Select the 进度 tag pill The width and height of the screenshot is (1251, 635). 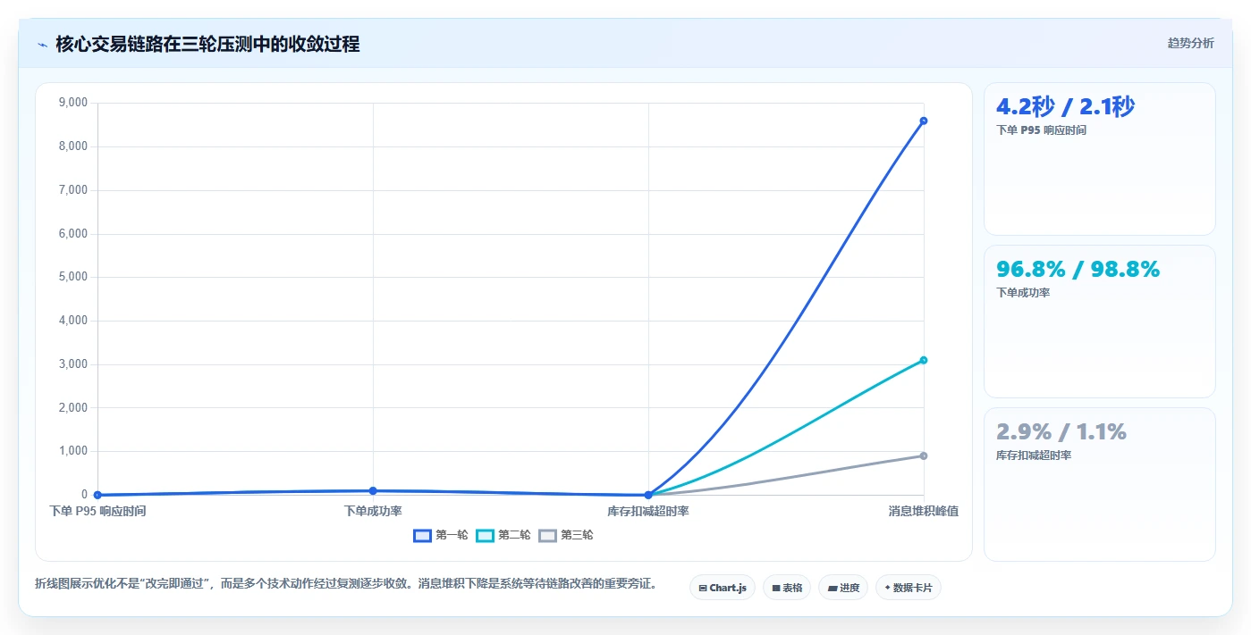(843, 588)
